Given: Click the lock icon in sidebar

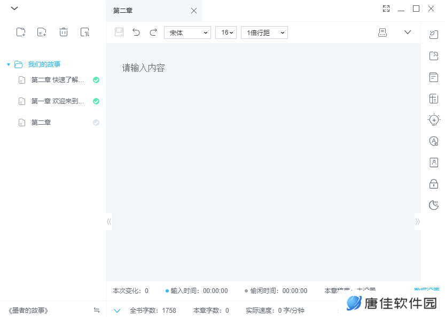Looking at the screenshot, I should coord(434,184).
